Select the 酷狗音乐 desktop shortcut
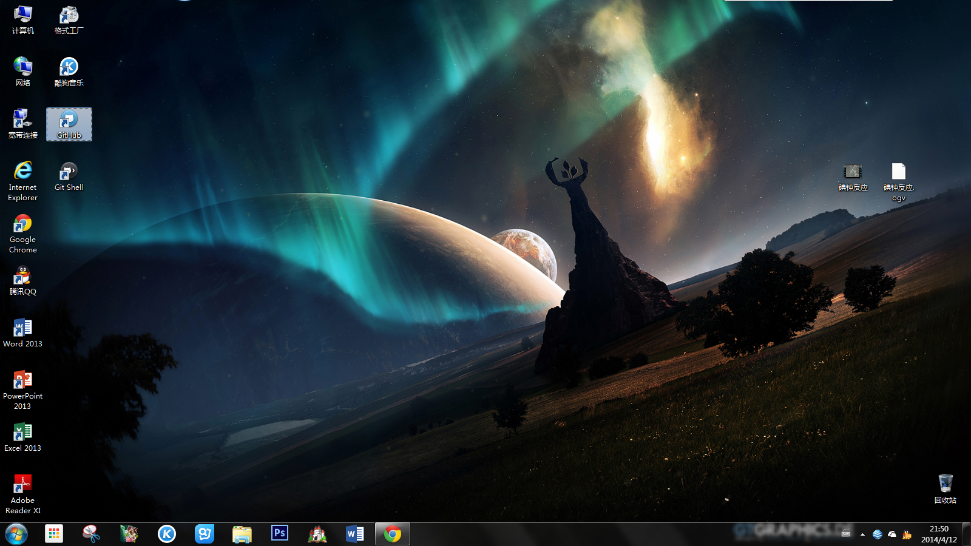The height and width of the screenshot is (546, 971). tap(69, 72)
